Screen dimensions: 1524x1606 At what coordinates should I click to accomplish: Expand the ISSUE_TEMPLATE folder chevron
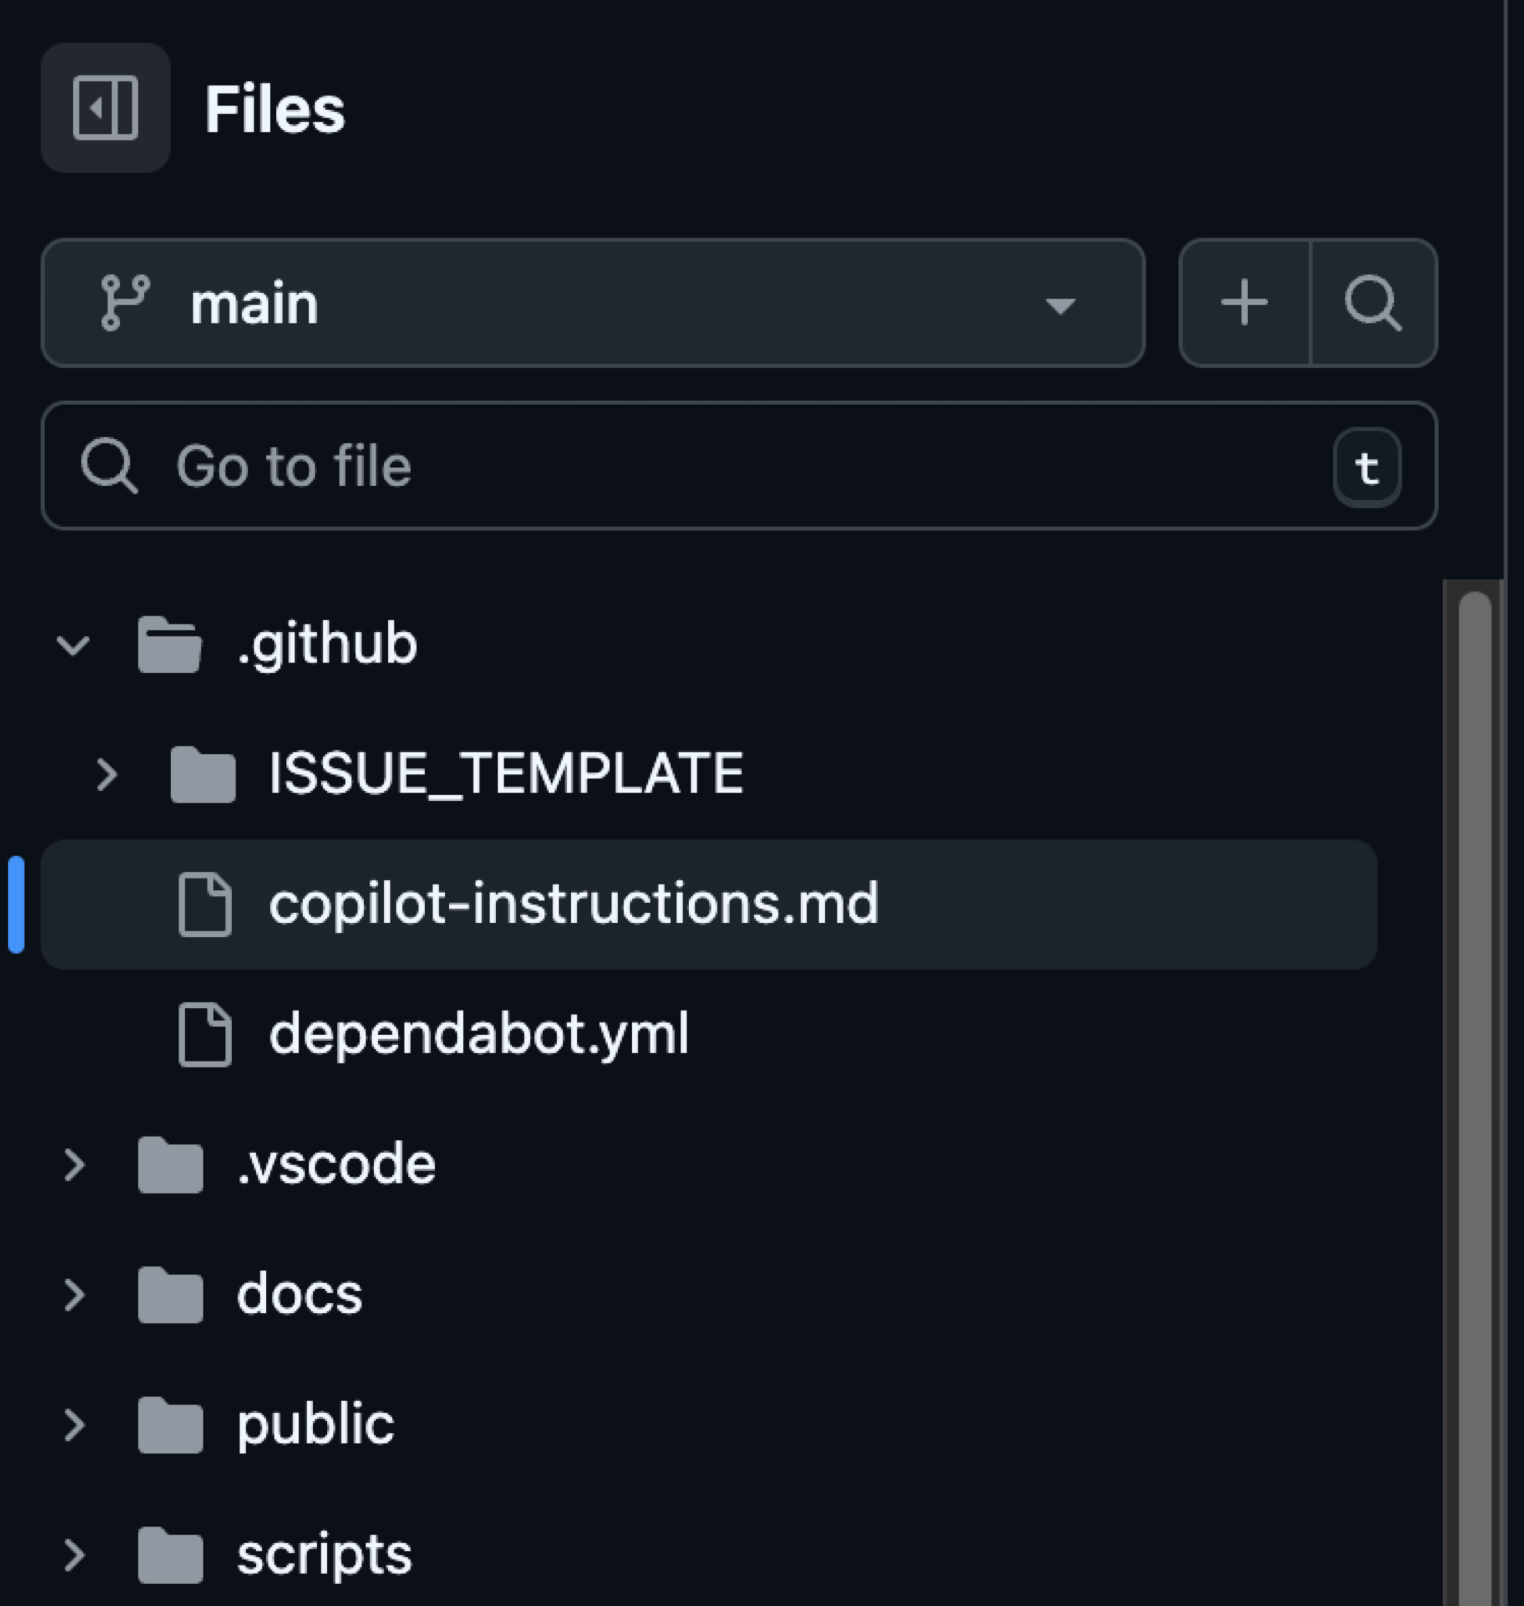point(107,774)
